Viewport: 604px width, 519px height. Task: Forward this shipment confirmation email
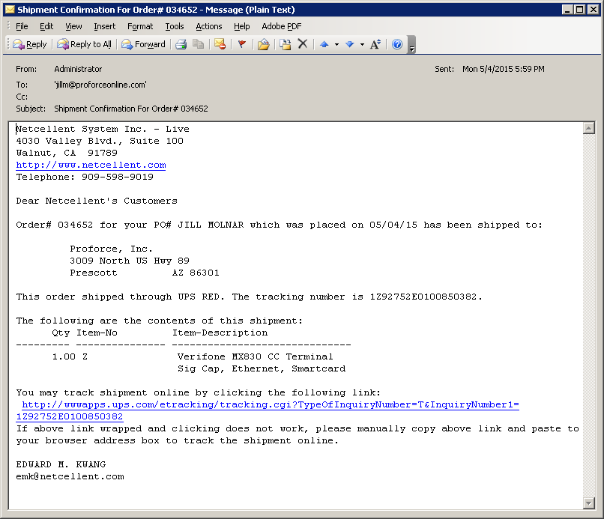tap(144, 44)
